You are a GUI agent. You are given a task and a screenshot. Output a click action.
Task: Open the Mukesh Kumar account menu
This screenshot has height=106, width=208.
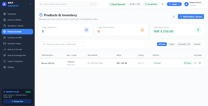194,4
